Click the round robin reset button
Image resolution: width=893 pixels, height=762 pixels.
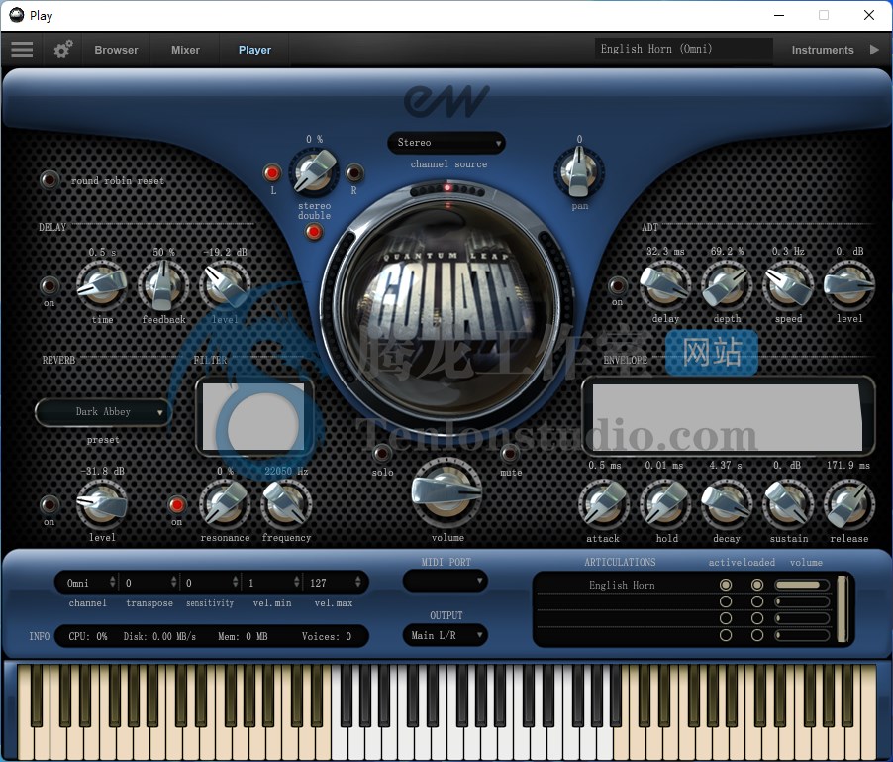click(x=50, y=180)
